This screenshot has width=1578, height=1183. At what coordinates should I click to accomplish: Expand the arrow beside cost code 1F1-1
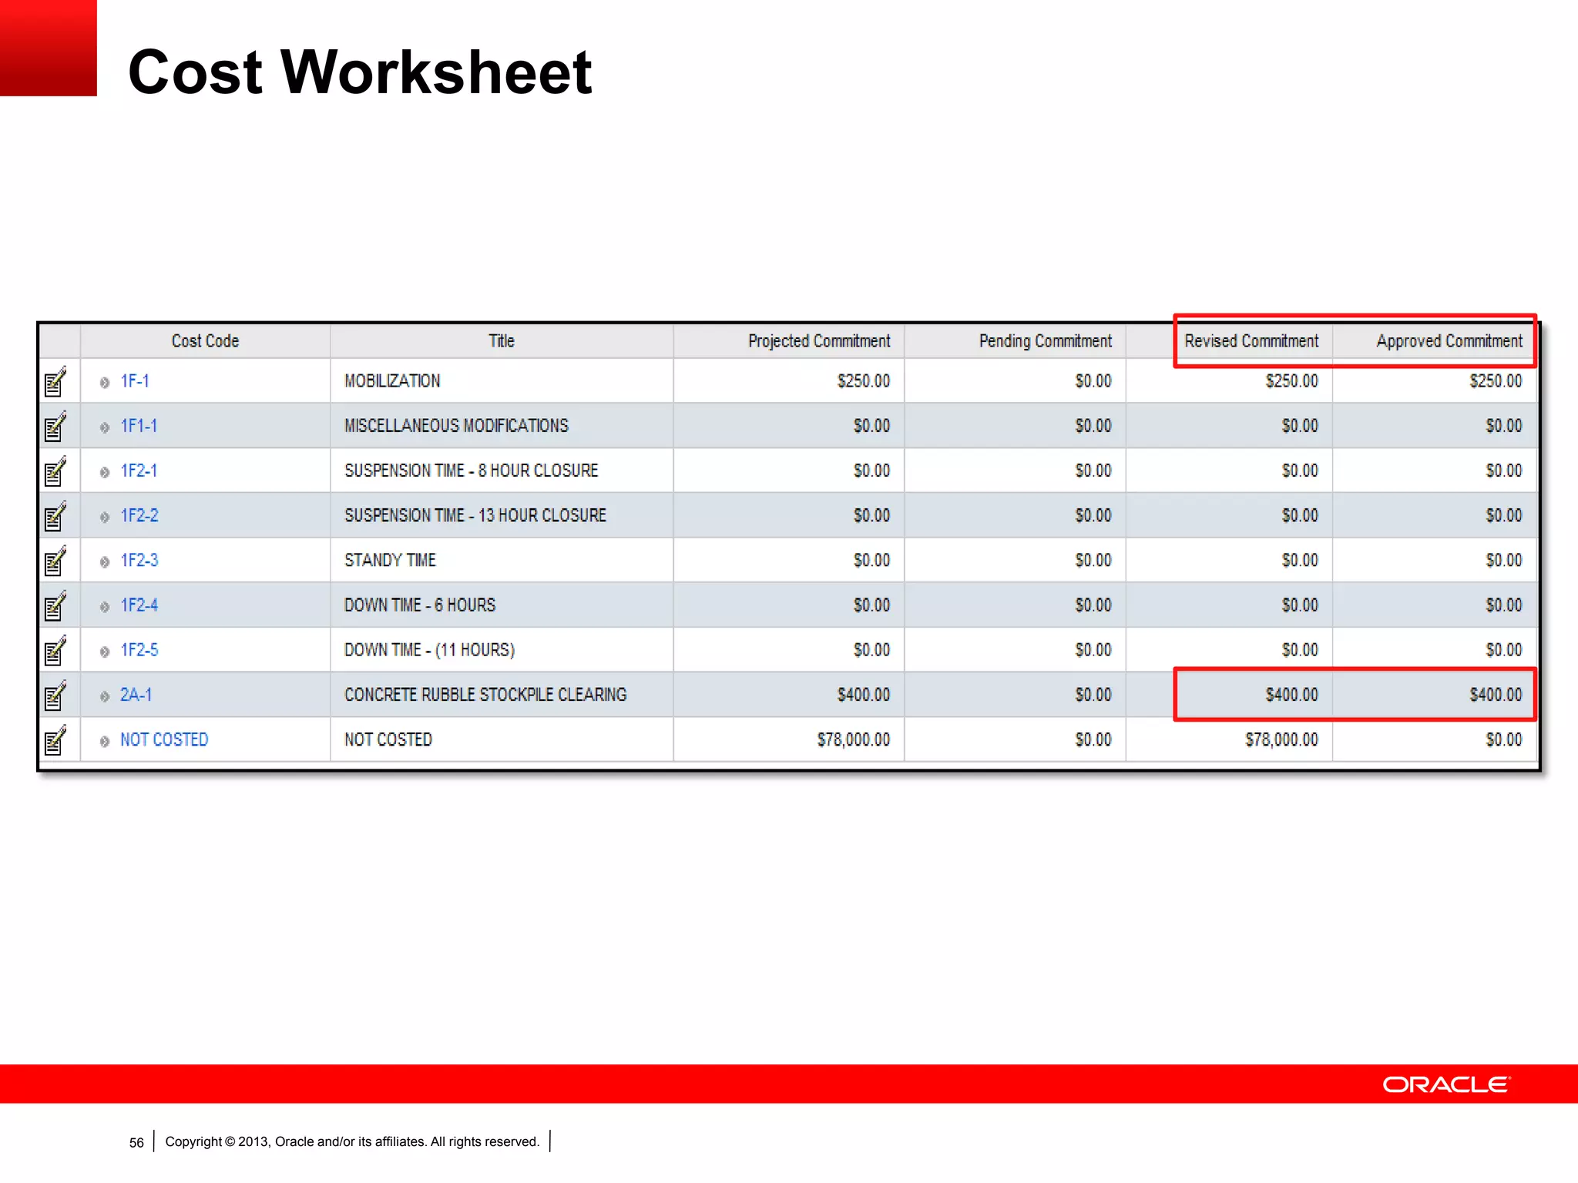tap(105, 427)
